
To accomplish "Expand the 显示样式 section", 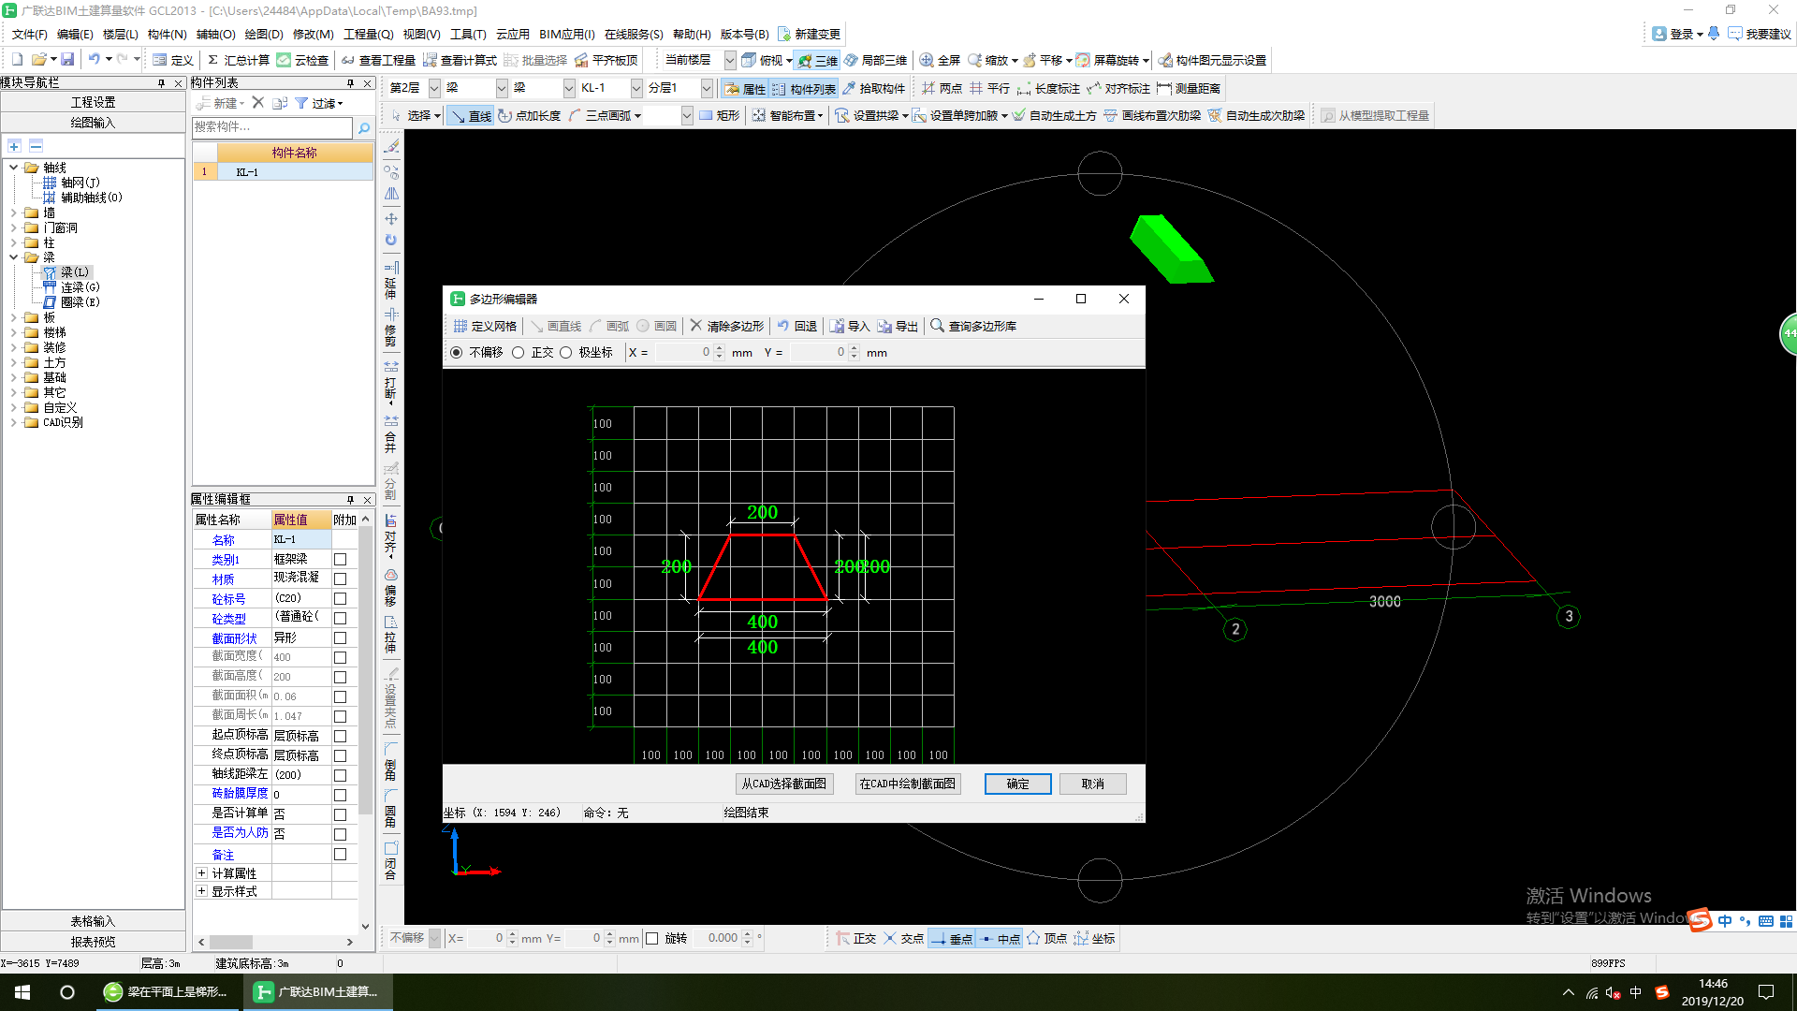I will tap(201, 890).
